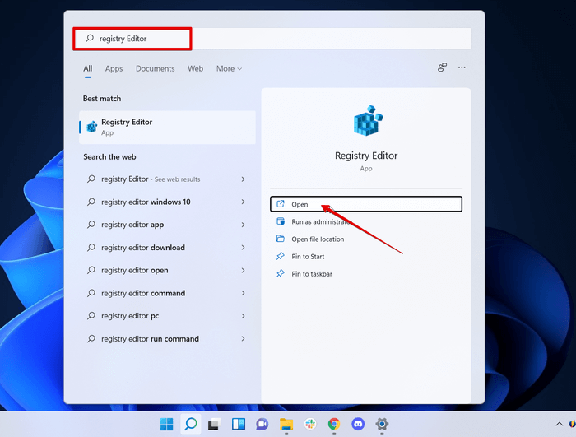Viewport: 576px width, 437px height.
Task: Open Teams Chat from the taskbar
Action: (262, 424)
